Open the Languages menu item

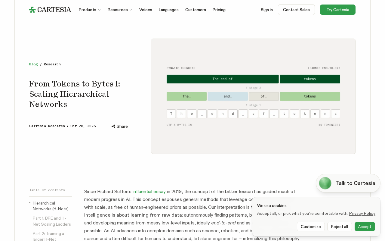click(169, 10)
